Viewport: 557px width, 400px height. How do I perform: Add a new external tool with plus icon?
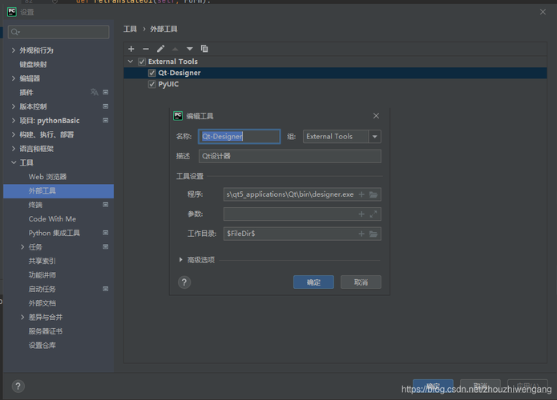coord(131,49)
